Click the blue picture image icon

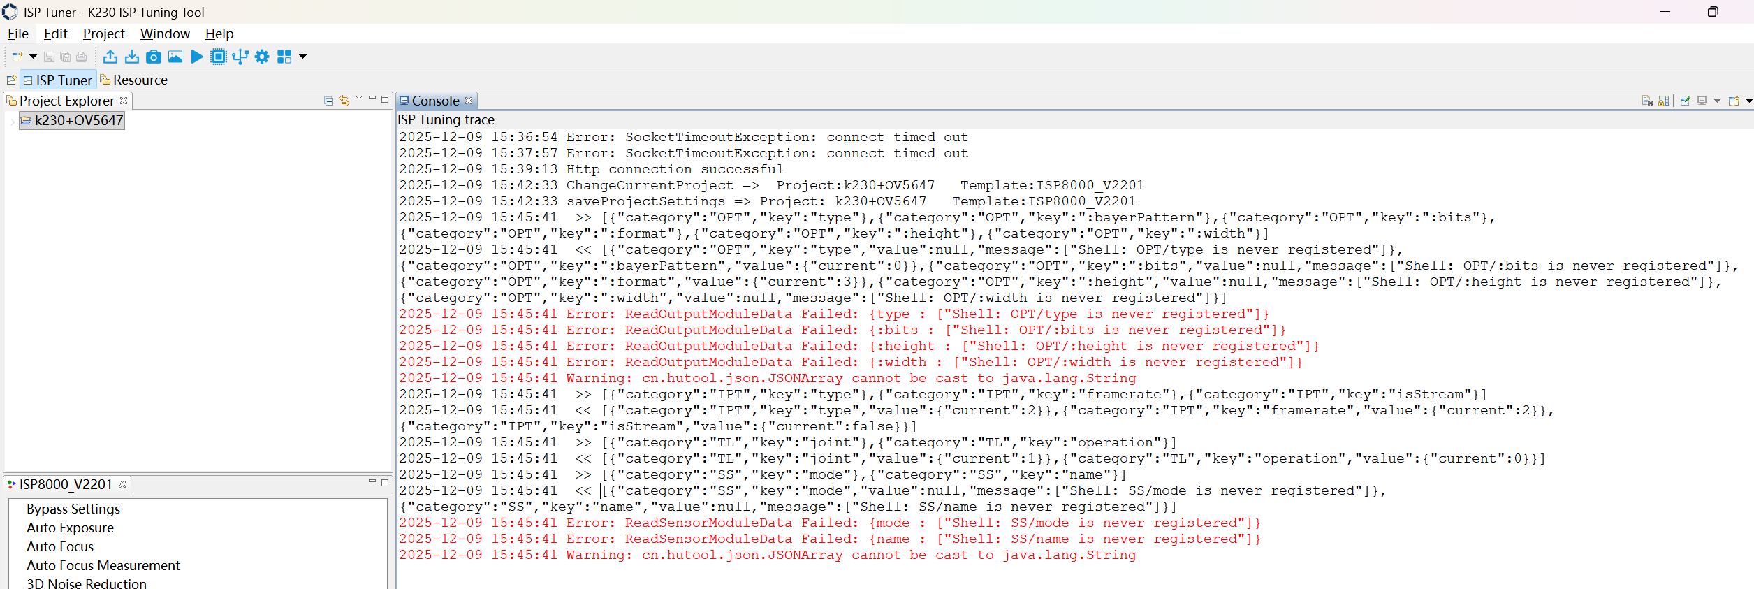175,57
